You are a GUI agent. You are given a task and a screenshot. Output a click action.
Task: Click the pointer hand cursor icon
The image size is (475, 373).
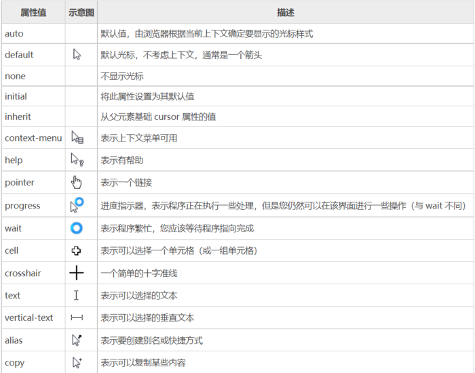(x=76, y=182)
